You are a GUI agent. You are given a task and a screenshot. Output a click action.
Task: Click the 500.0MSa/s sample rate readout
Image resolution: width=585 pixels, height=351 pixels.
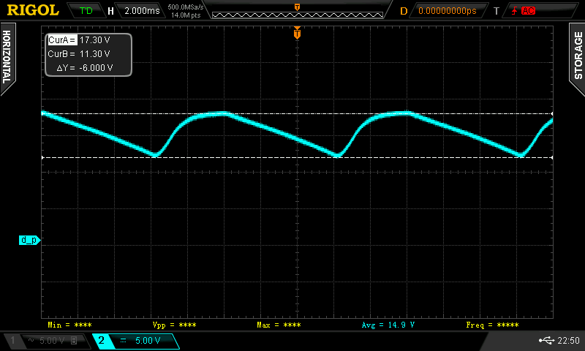(186, 7)
